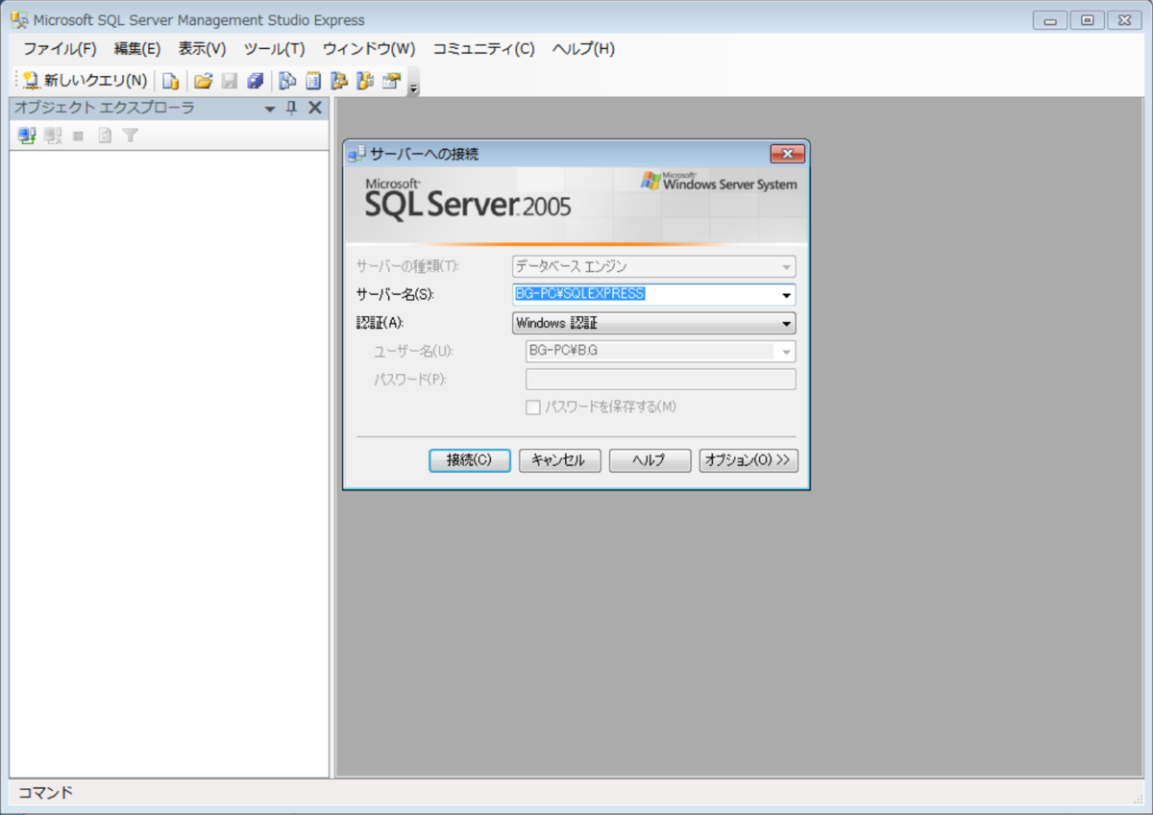Click the Save floppy disk icon
This screenshot has width=1153, height=815.
click(230, 81)
